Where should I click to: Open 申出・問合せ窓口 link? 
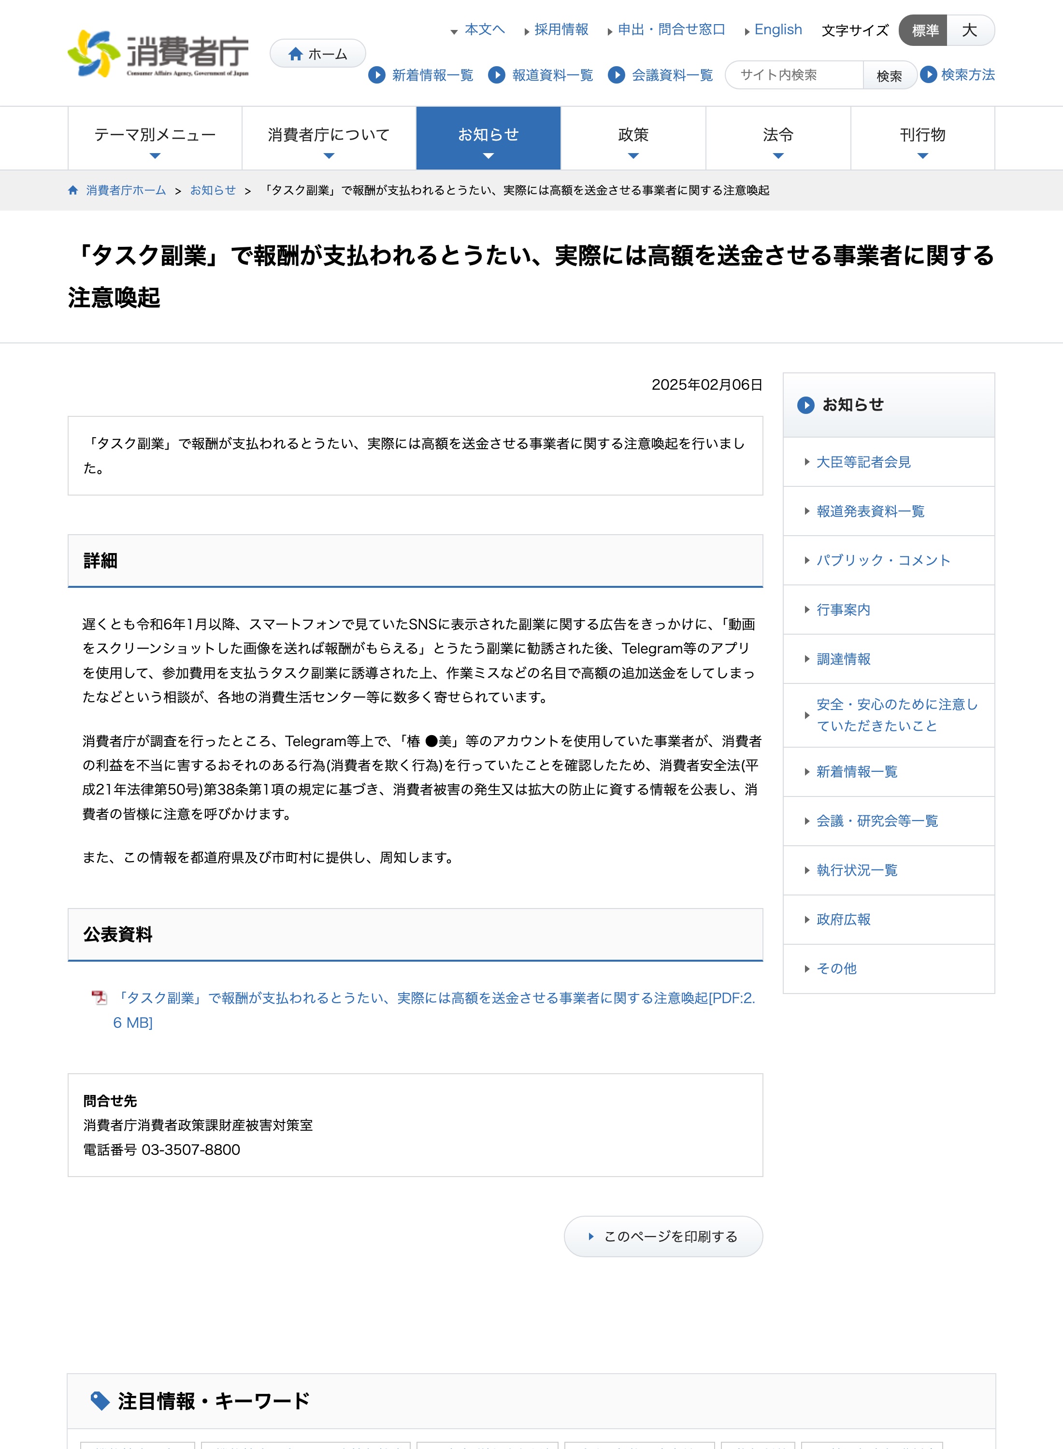point(671,29)
